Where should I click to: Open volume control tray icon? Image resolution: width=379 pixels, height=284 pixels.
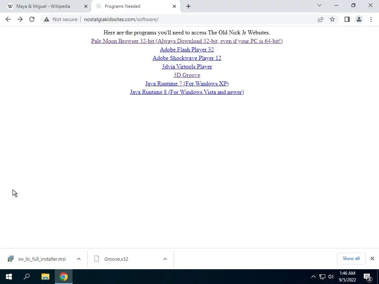(331, 277)
